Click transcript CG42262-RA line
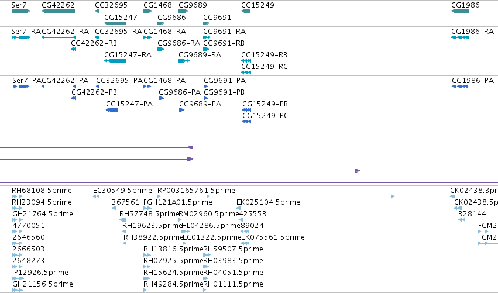The height and width of the screenshot is (293, 498). 59,37
